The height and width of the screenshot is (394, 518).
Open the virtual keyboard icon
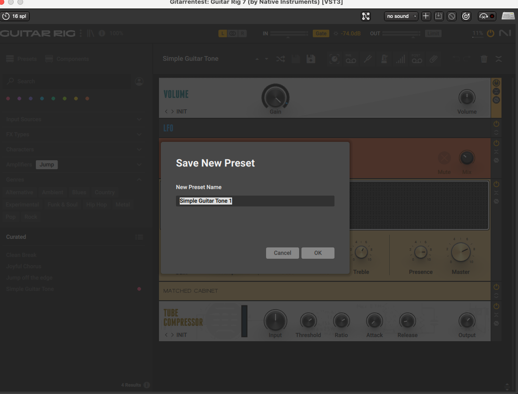(508, 16)
